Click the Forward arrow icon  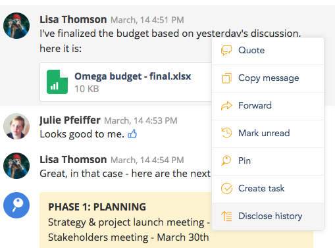pyautogui.click(x=226, y=106)
